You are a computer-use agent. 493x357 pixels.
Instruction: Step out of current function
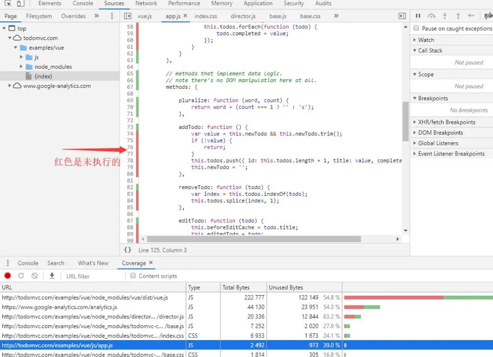[458, 16]
